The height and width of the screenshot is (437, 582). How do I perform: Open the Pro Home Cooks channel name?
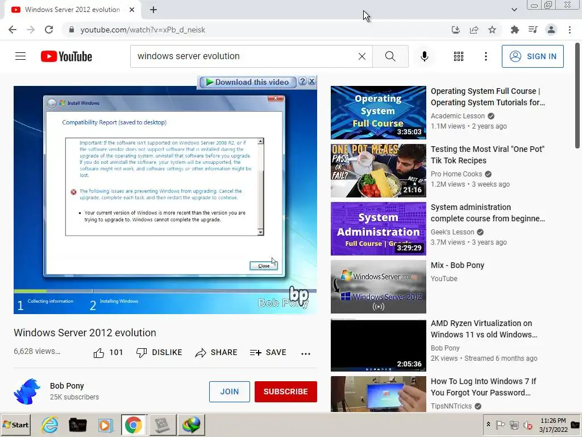coord(456,174)
